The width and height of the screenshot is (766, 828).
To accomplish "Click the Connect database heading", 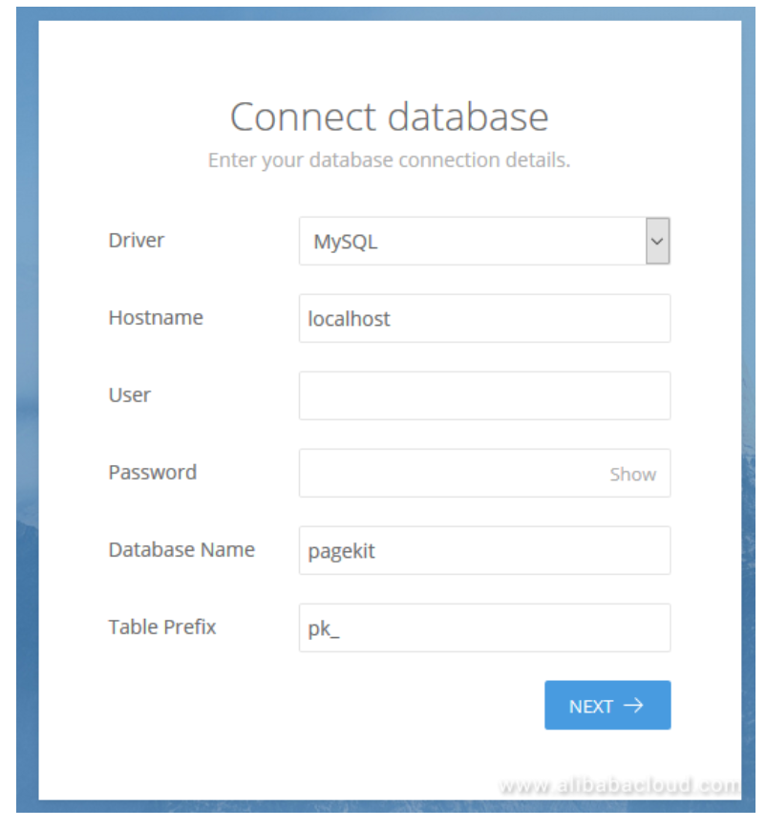I will click(x=389, y=117).
